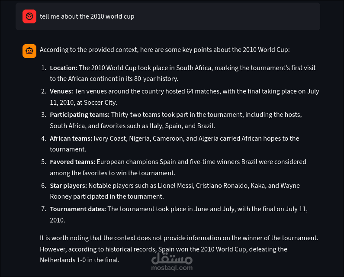This screenshot has height=277, width=344.
Task: Click the 'Location:' bold heading
Action: (64, 68)
